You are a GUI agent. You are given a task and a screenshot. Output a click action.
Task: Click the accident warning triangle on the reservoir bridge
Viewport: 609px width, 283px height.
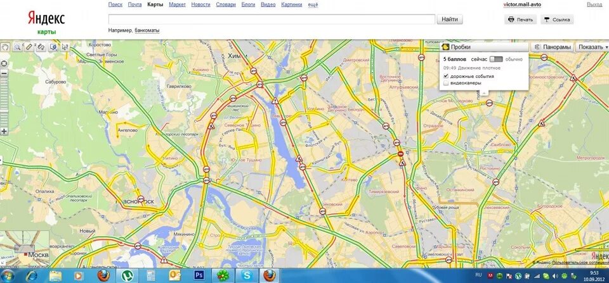coord(275,101)
